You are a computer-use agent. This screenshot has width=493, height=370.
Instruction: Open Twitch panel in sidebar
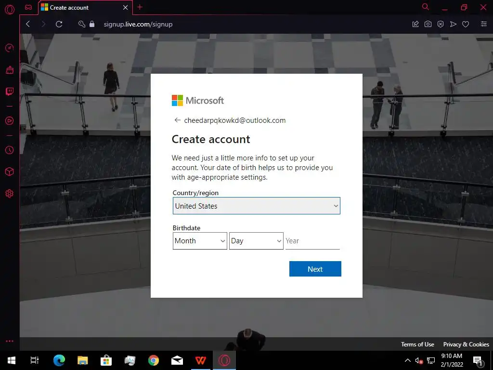click(10, 92)
